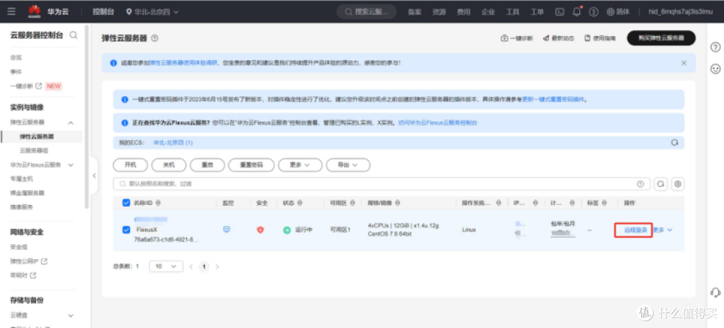Click the 关机 button
The image size is (724, 328).
tap(169, 165)
